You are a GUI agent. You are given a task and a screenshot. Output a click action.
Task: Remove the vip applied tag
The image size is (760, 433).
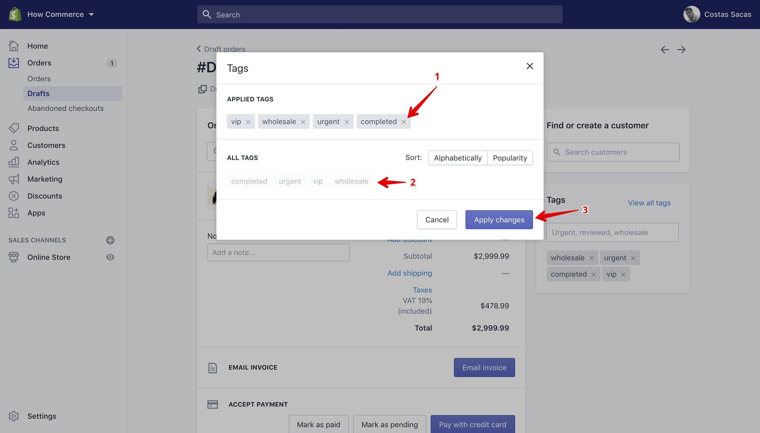click(248, 122)
